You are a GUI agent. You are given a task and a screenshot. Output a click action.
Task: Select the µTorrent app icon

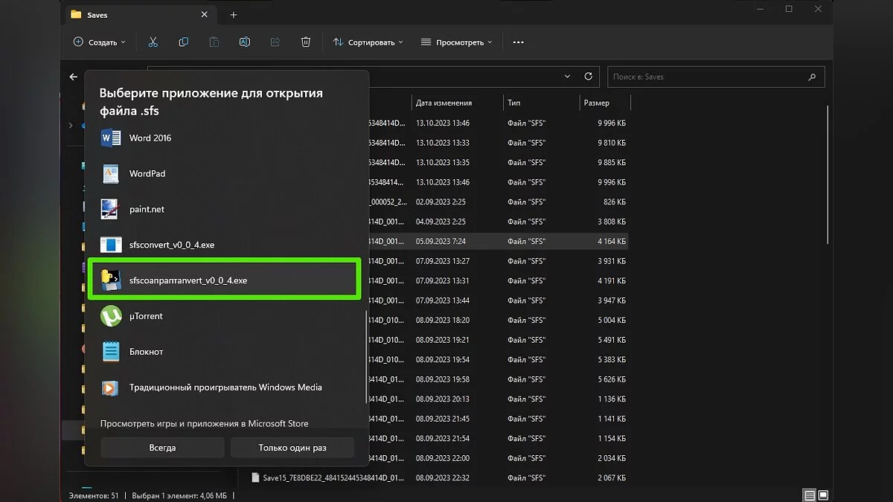[x=111, y=316]
